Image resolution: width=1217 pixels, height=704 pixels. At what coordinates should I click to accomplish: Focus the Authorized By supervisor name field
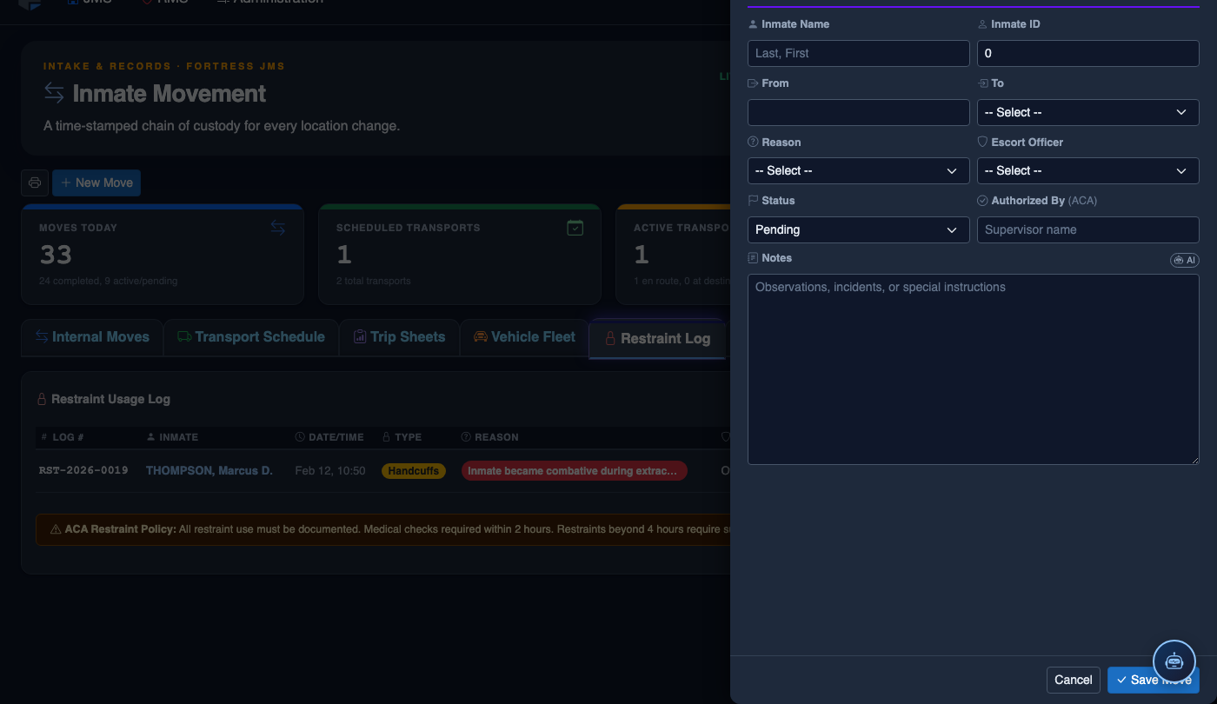click(x=1088, y=229)
